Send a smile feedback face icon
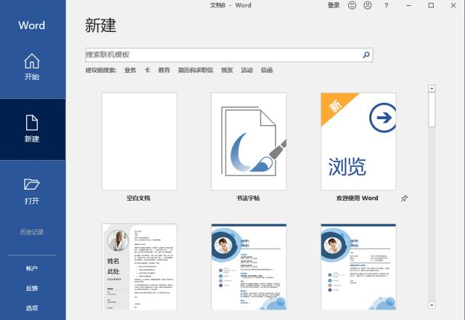This screenshot has width=465, height=320. click(x=352, y=5)
